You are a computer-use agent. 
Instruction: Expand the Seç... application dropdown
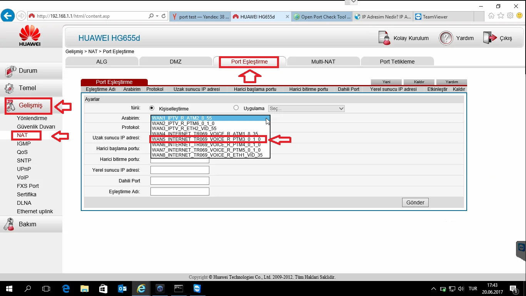point(306,109)
